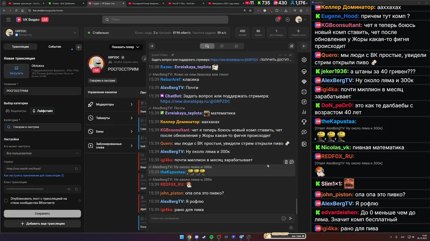Open Кто может смотреть dropdown
Viewport: 430px width, 241px height.
click(x=42, y=153)
